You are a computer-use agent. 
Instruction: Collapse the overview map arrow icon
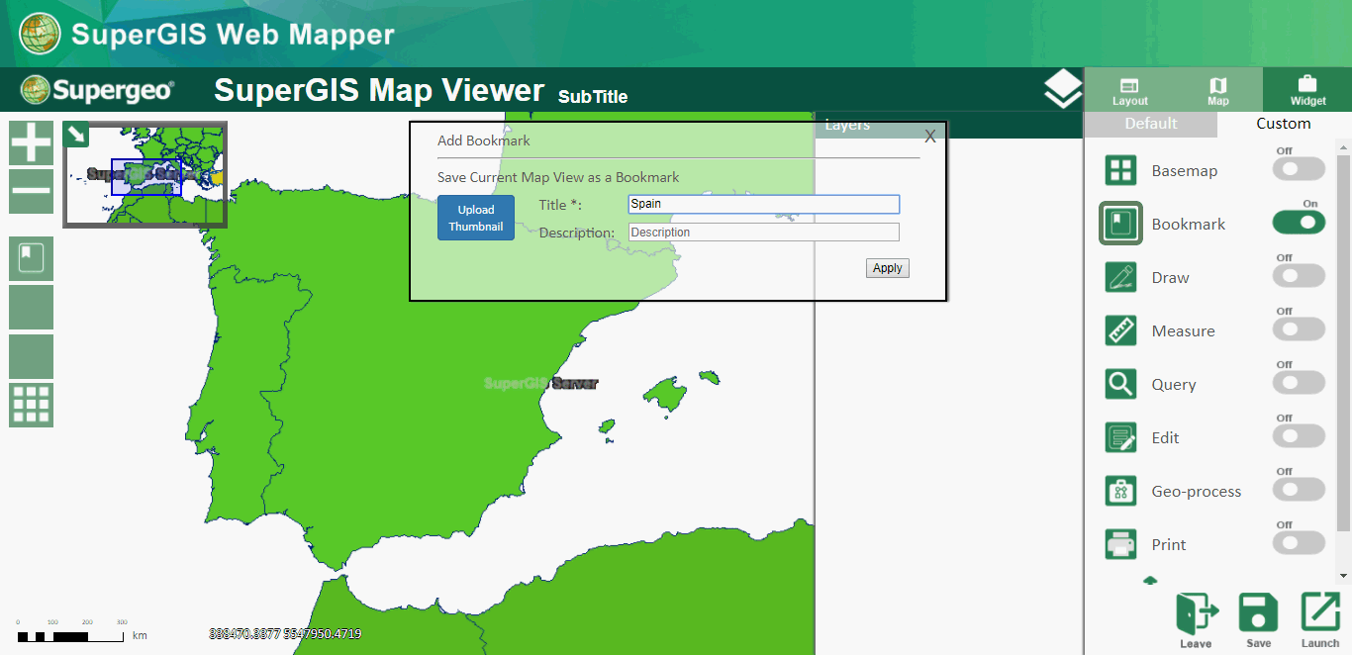[x=76, y=134]
